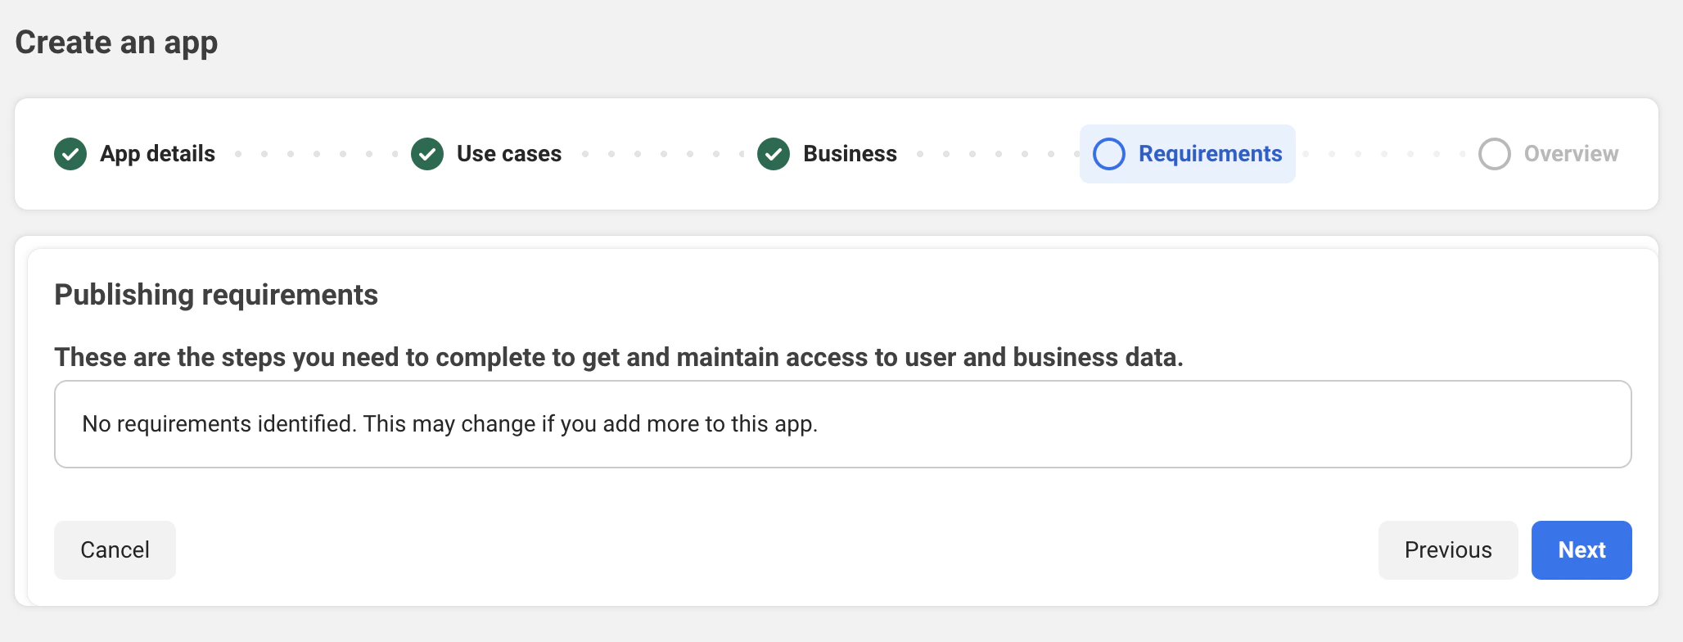The height and width of the screenshot is (642, 1683).
Task: Click the Publishing requirements heading
Action: pyautogui.click(x=216, y=295)
